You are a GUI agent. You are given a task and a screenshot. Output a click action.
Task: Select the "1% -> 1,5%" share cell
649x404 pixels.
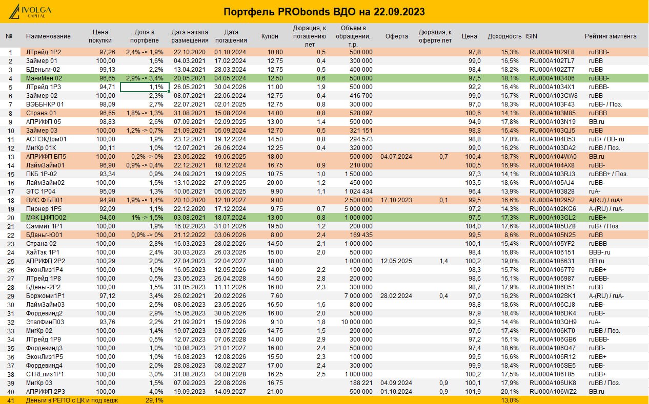(148, 218)
